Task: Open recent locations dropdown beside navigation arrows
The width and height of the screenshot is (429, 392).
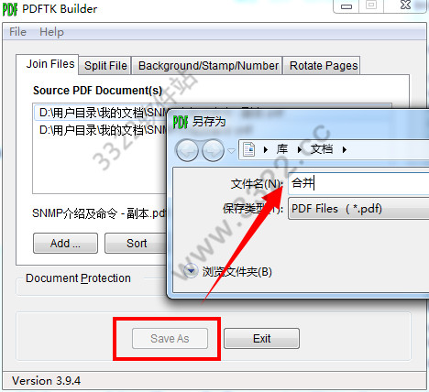Action: 231,150
